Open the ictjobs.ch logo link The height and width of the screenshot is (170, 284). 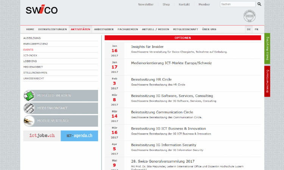click(42, 136)
